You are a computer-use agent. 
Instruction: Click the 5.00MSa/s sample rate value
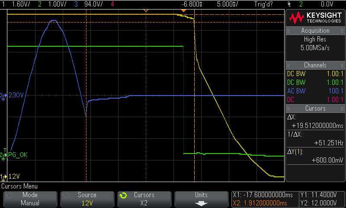coord(315,48)
